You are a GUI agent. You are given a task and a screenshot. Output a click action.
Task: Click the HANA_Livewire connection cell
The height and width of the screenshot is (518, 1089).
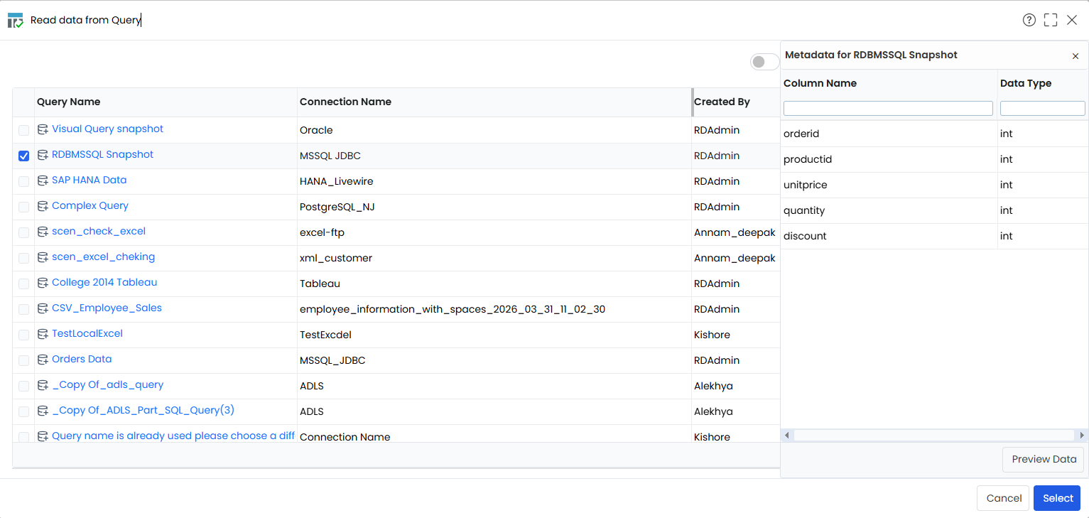[494, 181]
